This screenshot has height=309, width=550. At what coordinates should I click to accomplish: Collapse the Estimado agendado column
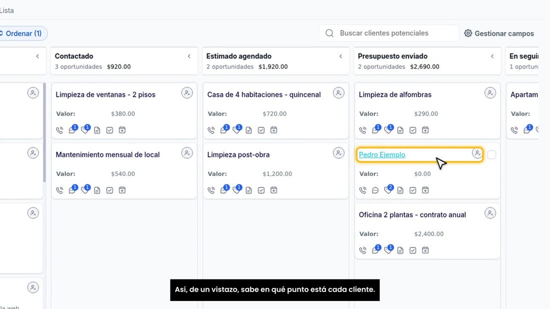click(340, 56)
